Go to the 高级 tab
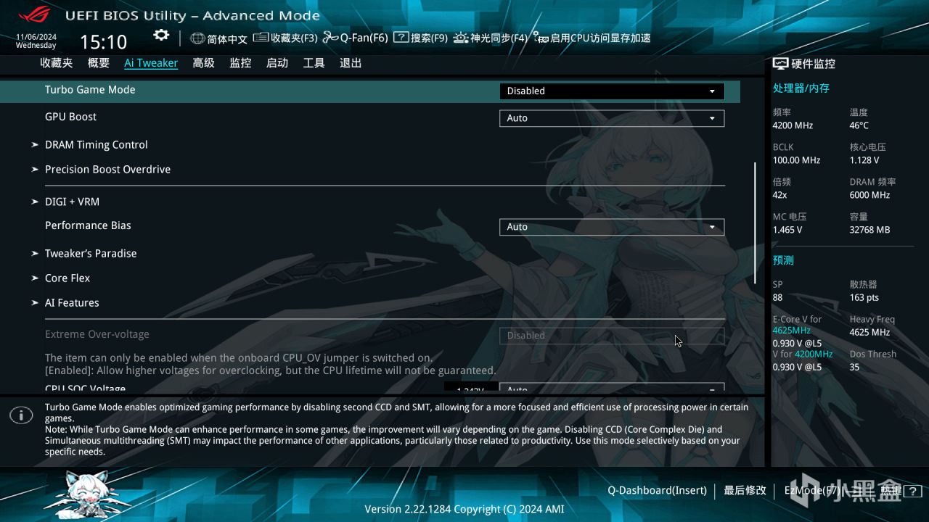Viewport: 929px width, 522px height. pos(204,63)
